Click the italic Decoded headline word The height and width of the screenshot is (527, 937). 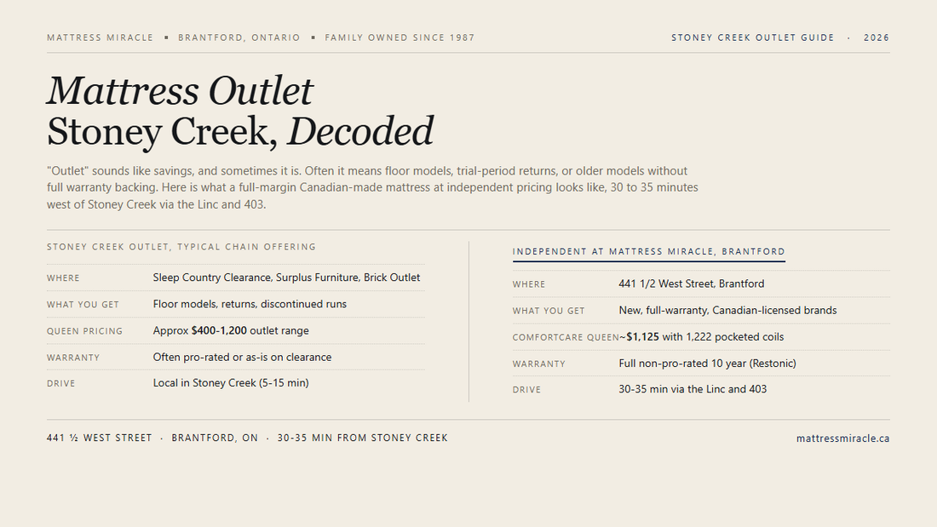360,131
